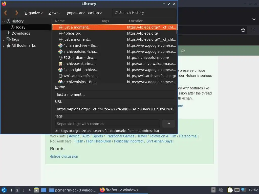This screenshot has height=194, width=259.
Task: Sort by the Tags column header
Action: (105, 21)
